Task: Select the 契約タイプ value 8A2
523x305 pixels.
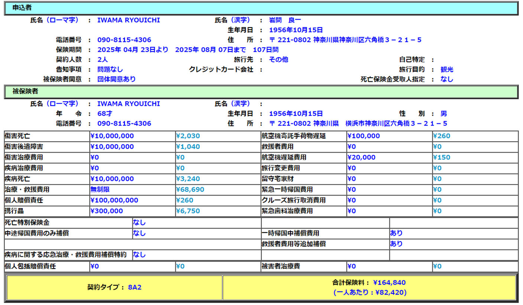Action: click(135, 287)
